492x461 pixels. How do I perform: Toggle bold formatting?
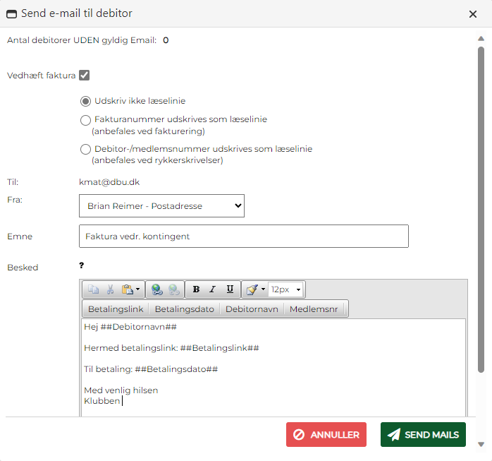coord(196,289)
